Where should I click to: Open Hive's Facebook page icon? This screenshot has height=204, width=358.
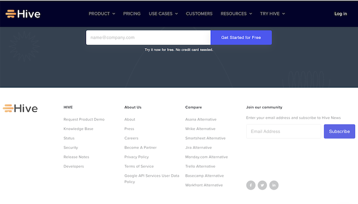coord(251,185)
